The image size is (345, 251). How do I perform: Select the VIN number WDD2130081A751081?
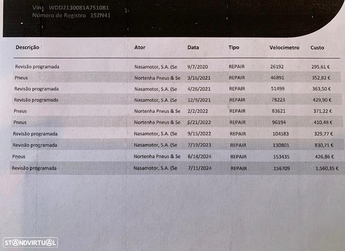[79, 8]
